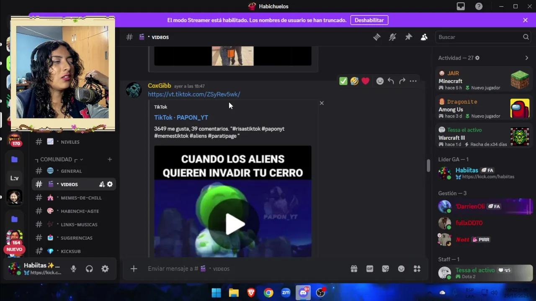Open the Threads icon in channel header
Viewport: 536px width, 301px height.
click(377, 37)
